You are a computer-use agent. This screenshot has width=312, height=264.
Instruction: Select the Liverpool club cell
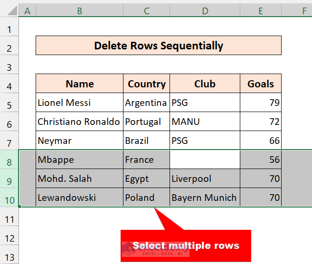click(205, 179)
